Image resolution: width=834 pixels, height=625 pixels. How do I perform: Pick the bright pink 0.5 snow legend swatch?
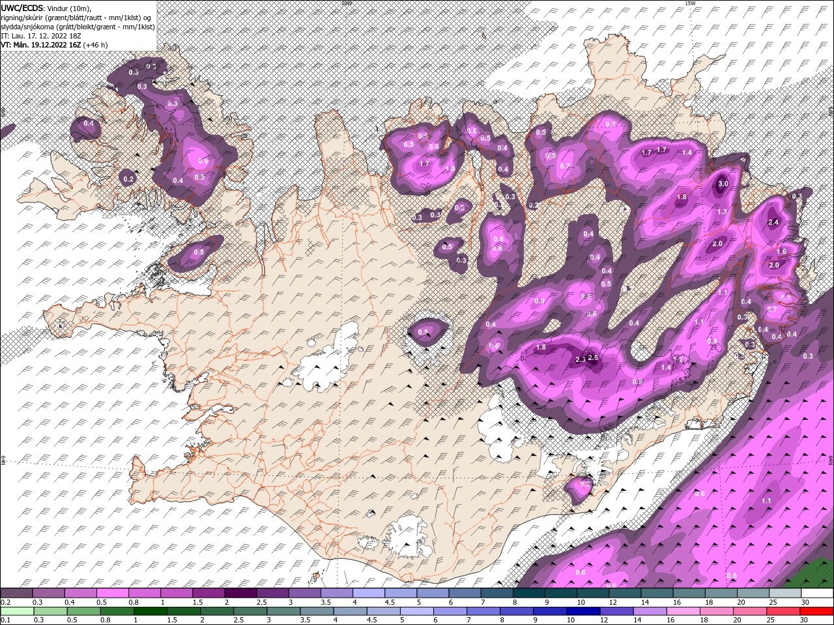coord(113,593)
